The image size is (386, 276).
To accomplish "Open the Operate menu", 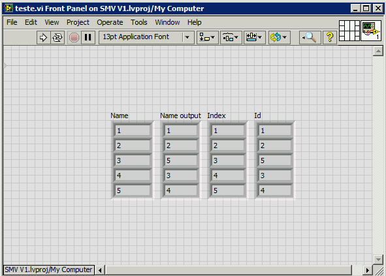I will [110, 22].
